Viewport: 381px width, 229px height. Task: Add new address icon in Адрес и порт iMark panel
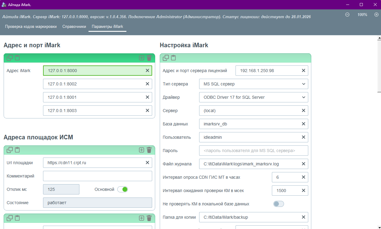[142, 58]
